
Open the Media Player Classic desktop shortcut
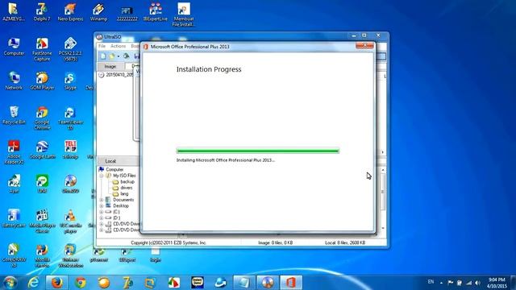pyautogui.click(x=42, y=221)
